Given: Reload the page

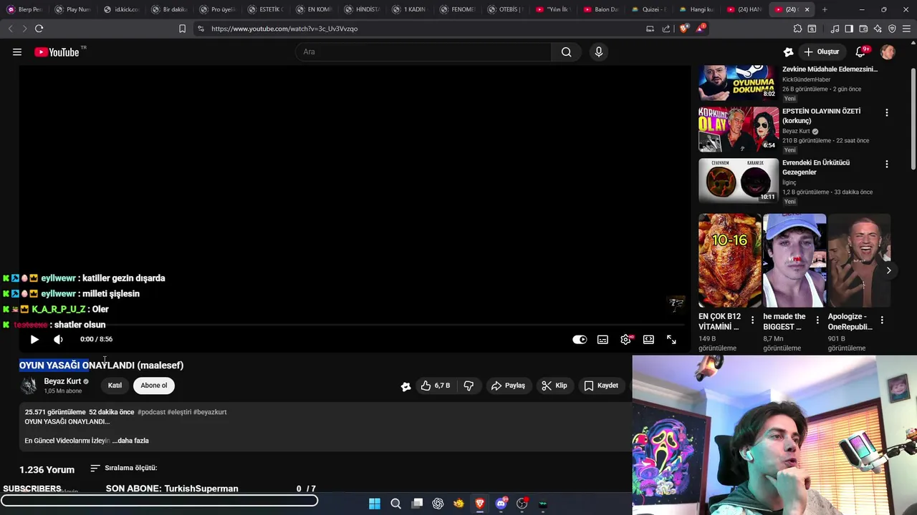Looking at the screenshot, I should pos(39,29).
